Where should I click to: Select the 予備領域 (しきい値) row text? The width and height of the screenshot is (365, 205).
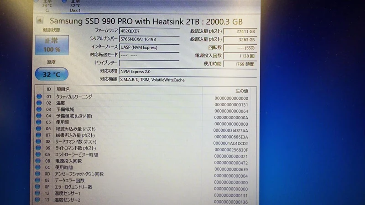[x=74, y=116]
